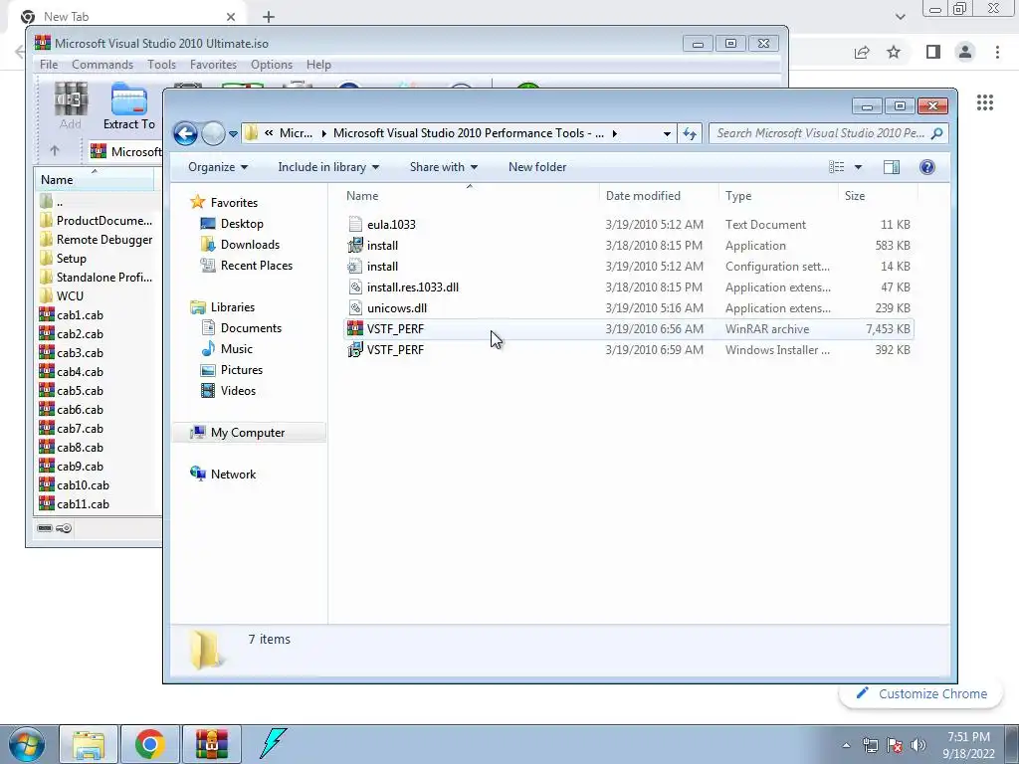1019x764 pixels.
Task: Open WinRAR from taskbar
Action: click(x=211, y=744)
